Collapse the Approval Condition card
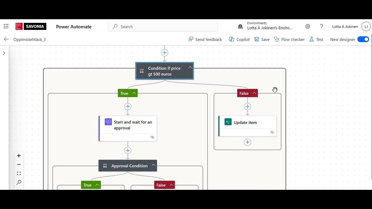The width and height of the screenshot is (372, 209). [x=153, y=165]
